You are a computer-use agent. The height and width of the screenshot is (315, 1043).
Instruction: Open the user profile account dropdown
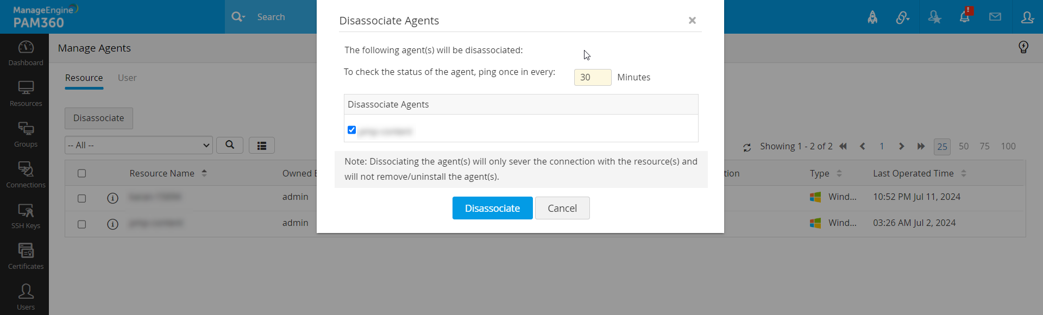(1028, 17)
